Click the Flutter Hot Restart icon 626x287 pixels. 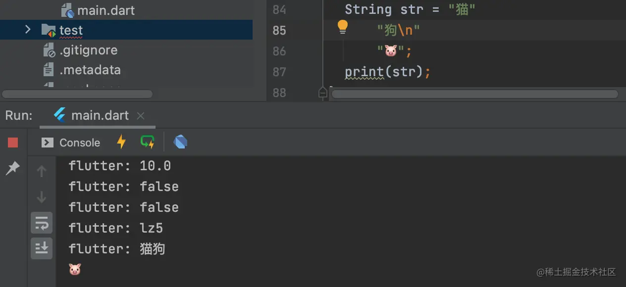pos(148,142)
